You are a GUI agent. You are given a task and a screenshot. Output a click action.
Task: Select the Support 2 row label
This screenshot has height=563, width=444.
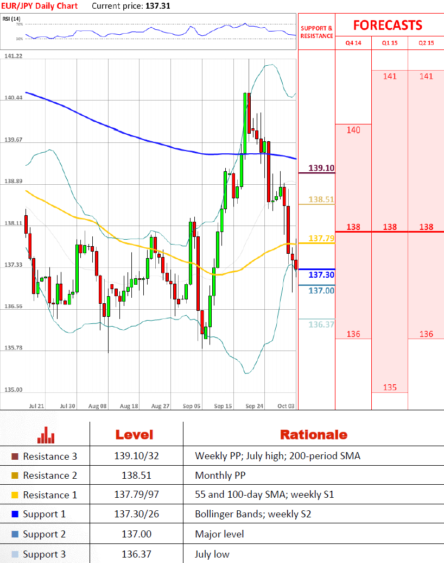pyautogui.click(x=44, y=534)
